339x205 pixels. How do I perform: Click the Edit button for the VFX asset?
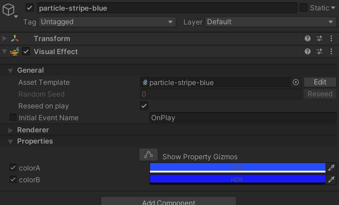[x=320, y=82]
